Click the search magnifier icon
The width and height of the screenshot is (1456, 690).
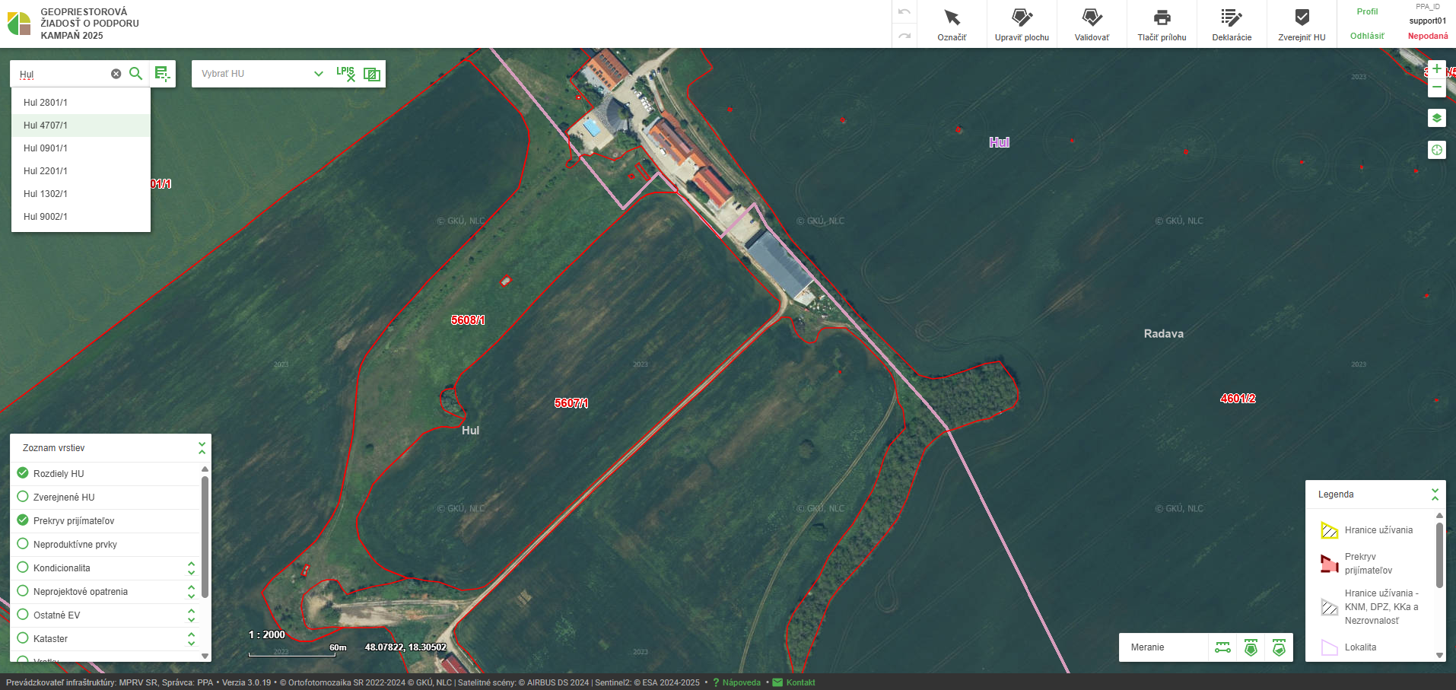(136, 74)
